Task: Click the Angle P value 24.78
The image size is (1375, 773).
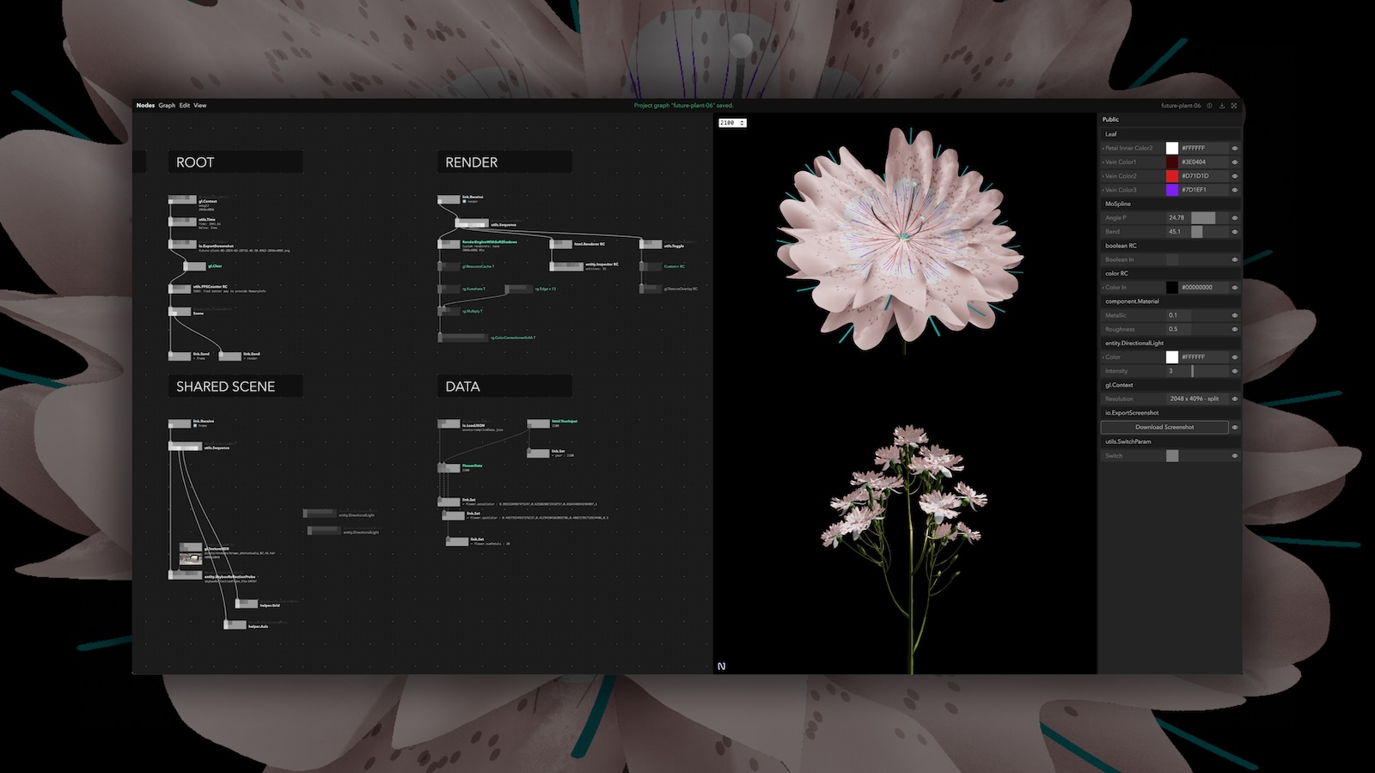Action: tap(1176, 218)
